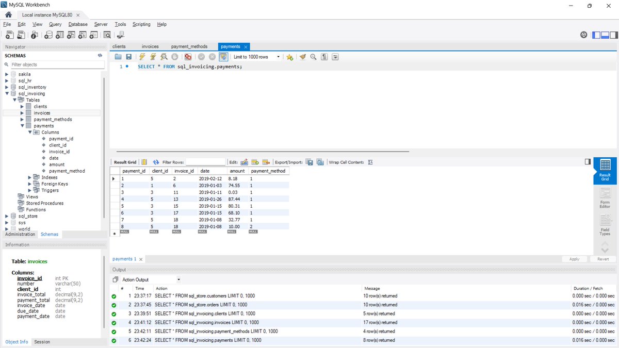Toggle the bottom output panel visibility
The width and height of the screenshot is (619, 348).
tap(605, 35)
